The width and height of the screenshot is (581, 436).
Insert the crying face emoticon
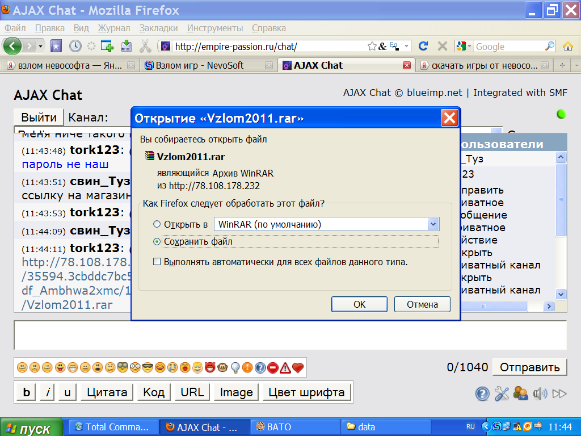click(172, 367)
